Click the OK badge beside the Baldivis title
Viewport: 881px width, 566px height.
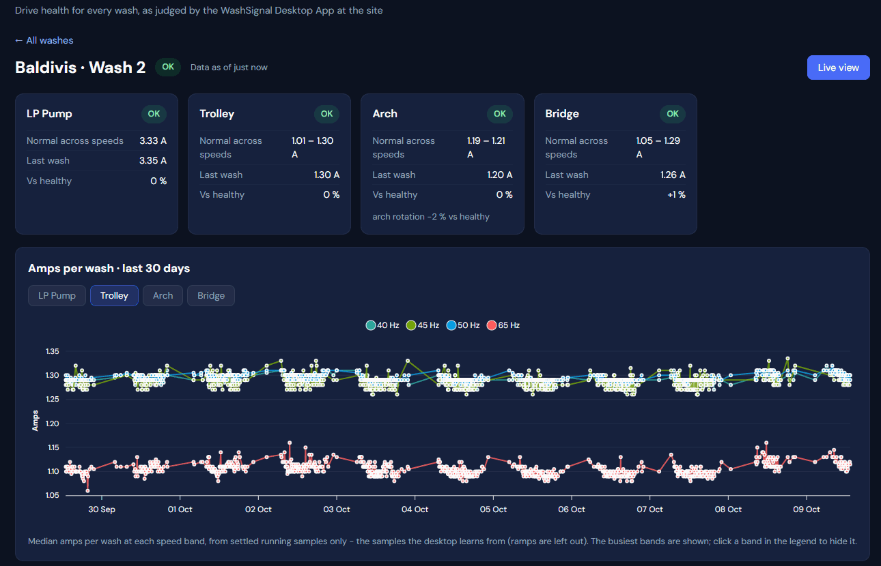tap(168, 67)
